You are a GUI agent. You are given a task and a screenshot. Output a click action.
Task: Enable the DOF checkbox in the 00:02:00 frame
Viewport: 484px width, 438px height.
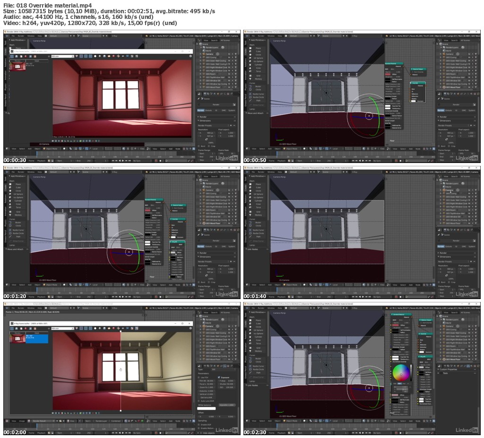(x=199, y=425)
